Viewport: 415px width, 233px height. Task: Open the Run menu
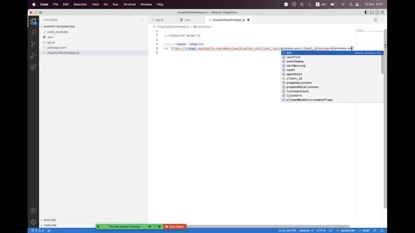(115, 5)
